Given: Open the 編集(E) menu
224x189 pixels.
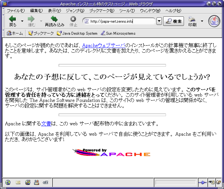Looking at the screenshot, I should [x=36, y=11].
